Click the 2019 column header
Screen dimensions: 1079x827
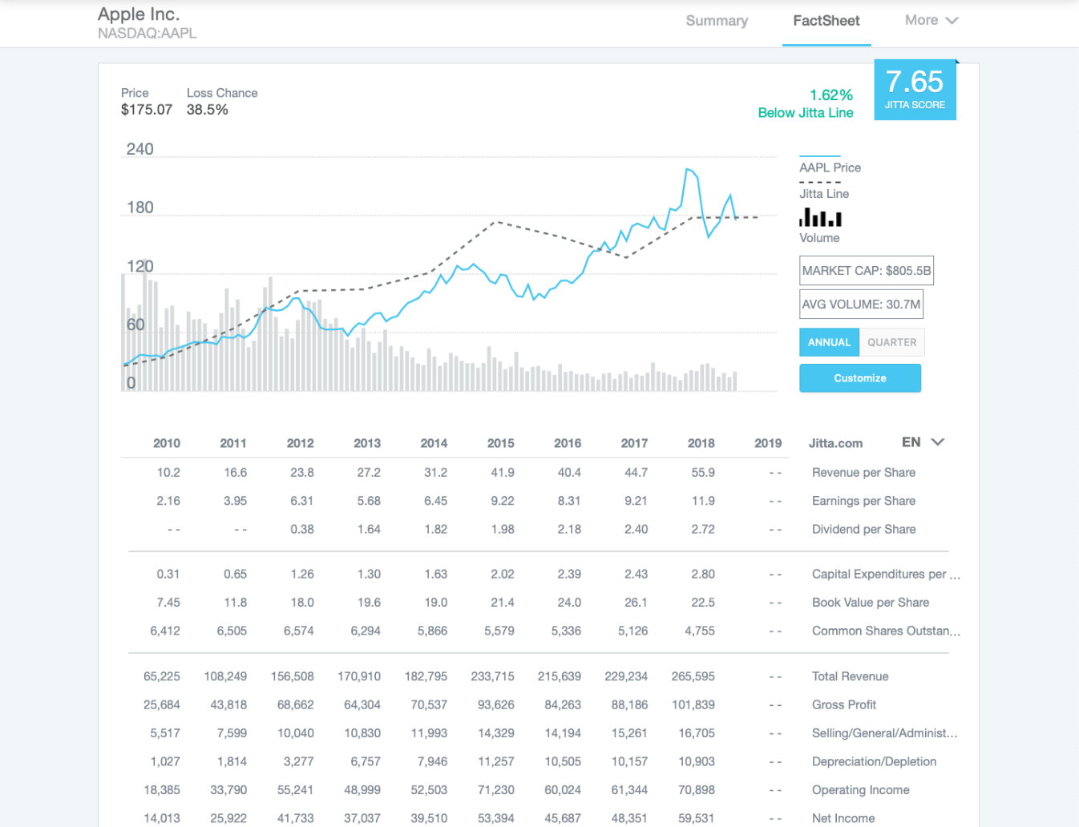click(768, 443)
